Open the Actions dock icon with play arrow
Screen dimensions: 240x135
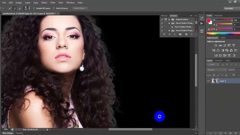202,24
